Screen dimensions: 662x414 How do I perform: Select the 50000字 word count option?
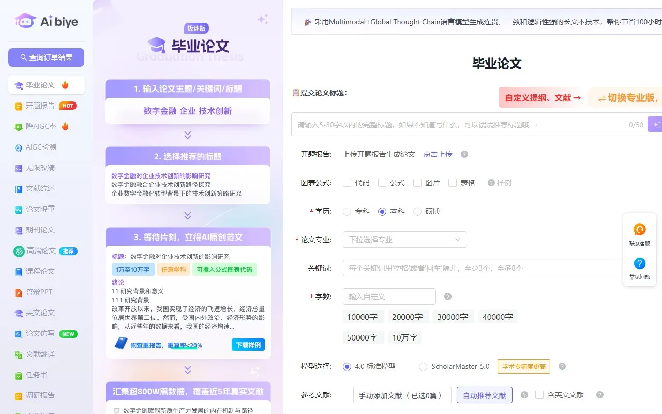coord(363,337)
